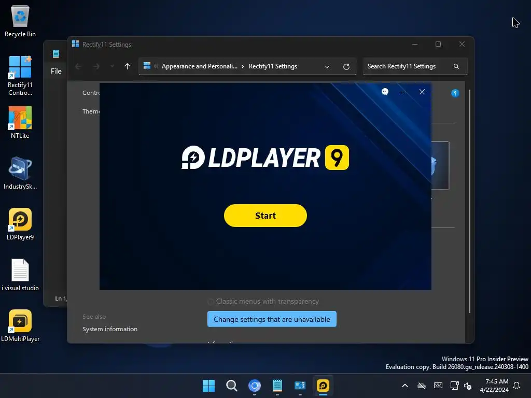Open Rectify11 Control Center desktop shortcut
Image resolution: width=531 pixels, height=398 pixels.
[x=20, y=76]
